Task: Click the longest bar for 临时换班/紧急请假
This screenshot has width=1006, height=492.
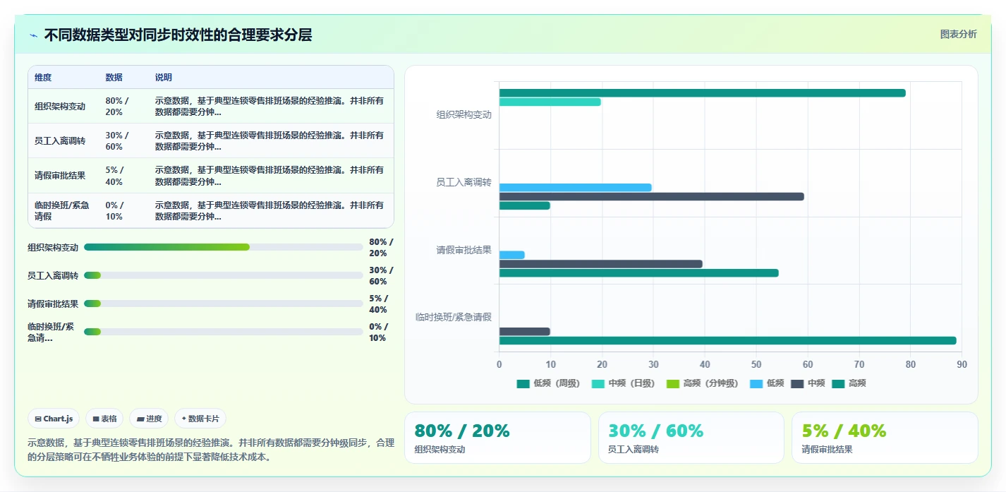Action: tap(727, 340)
